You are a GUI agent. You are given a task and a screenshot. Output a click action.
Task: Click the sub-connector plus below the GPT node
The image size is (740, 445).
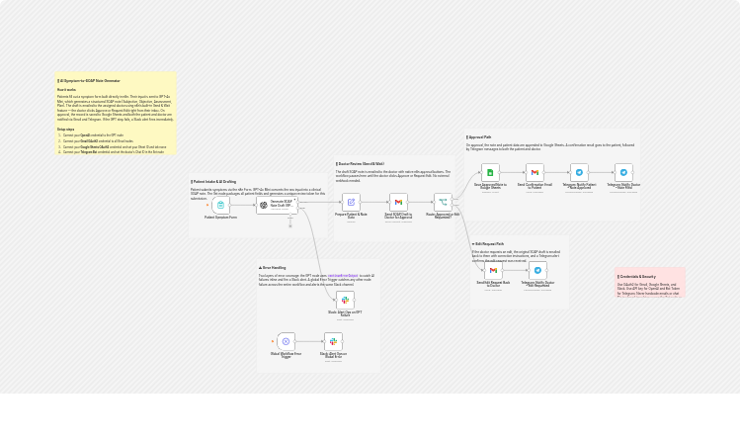[290, 225]
